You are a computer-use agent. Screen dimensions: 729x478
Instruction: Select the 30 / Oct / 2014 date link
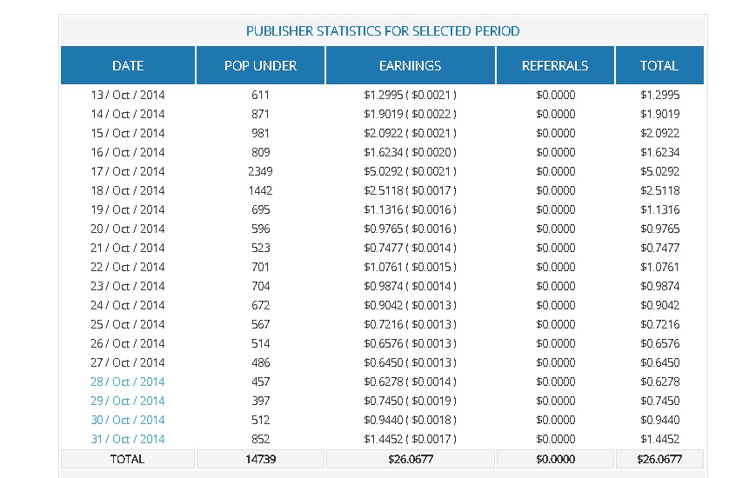click(127, 420)
